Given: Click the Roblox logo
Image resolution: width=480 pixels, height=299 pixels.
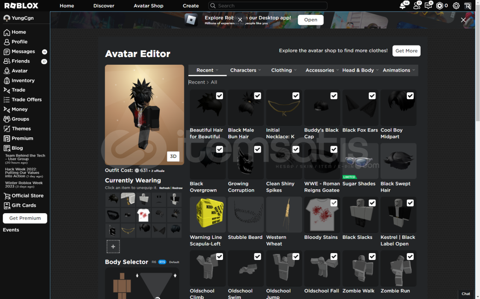Looking at the screenshot, I should [x=22, y=6].
